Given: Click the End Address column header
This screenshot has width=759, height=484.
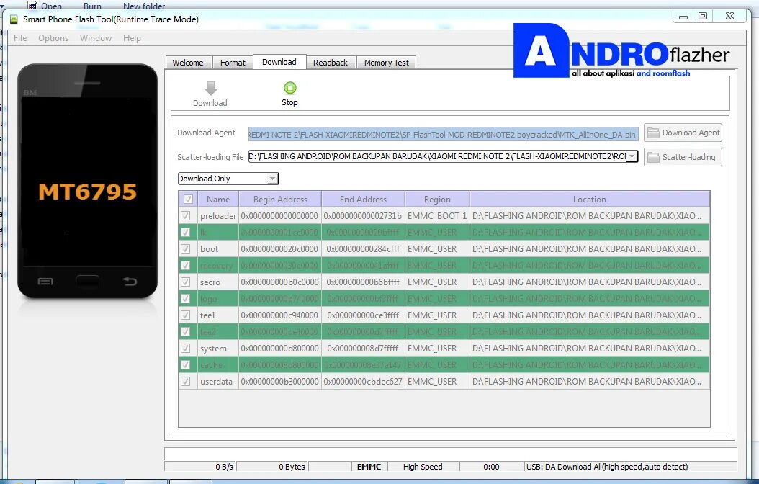Looking at the screenshot, I should (363, 199).
